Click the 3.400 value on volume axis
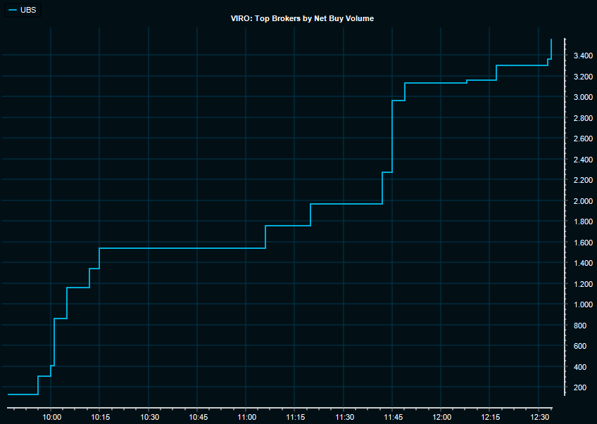 coord(582,56)
